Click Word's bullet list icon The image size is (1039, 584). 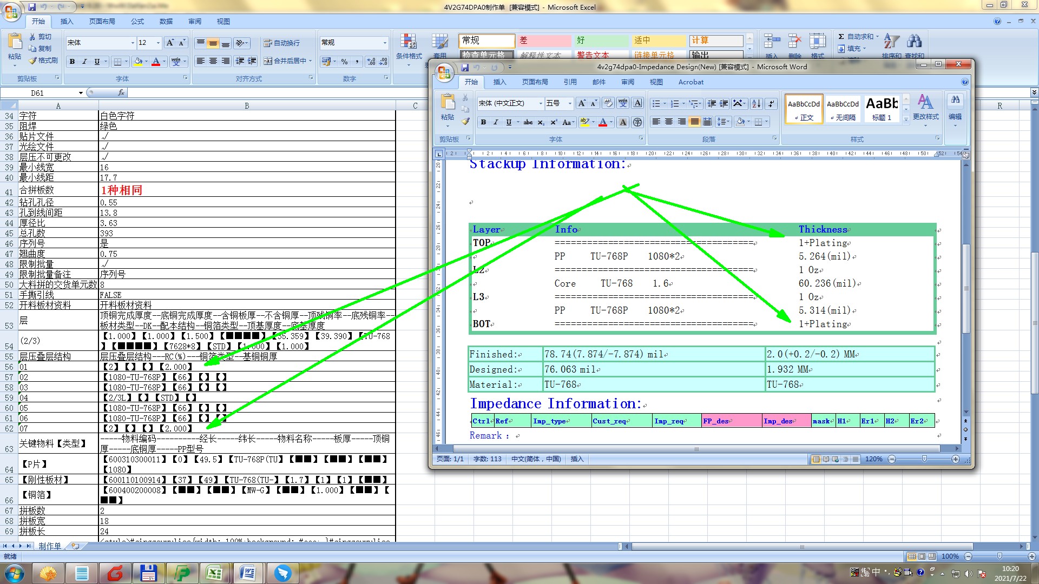tap(656, 103)
